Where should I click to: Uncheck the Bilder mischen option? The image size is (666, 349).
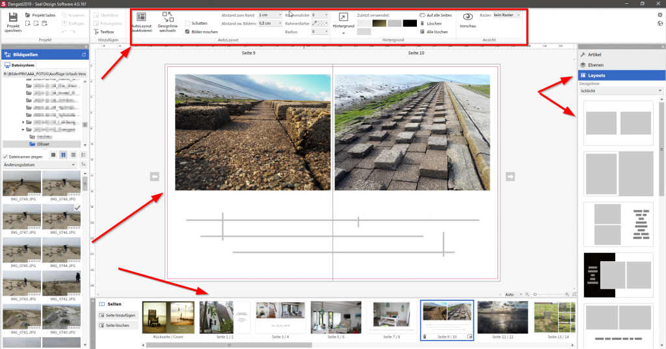pos(188,32)
